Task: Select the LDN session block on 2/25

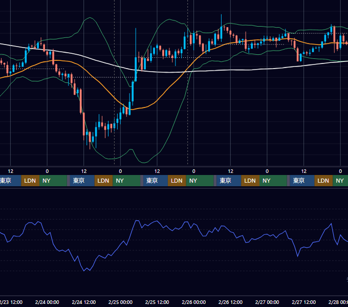Action: [177, 181]
